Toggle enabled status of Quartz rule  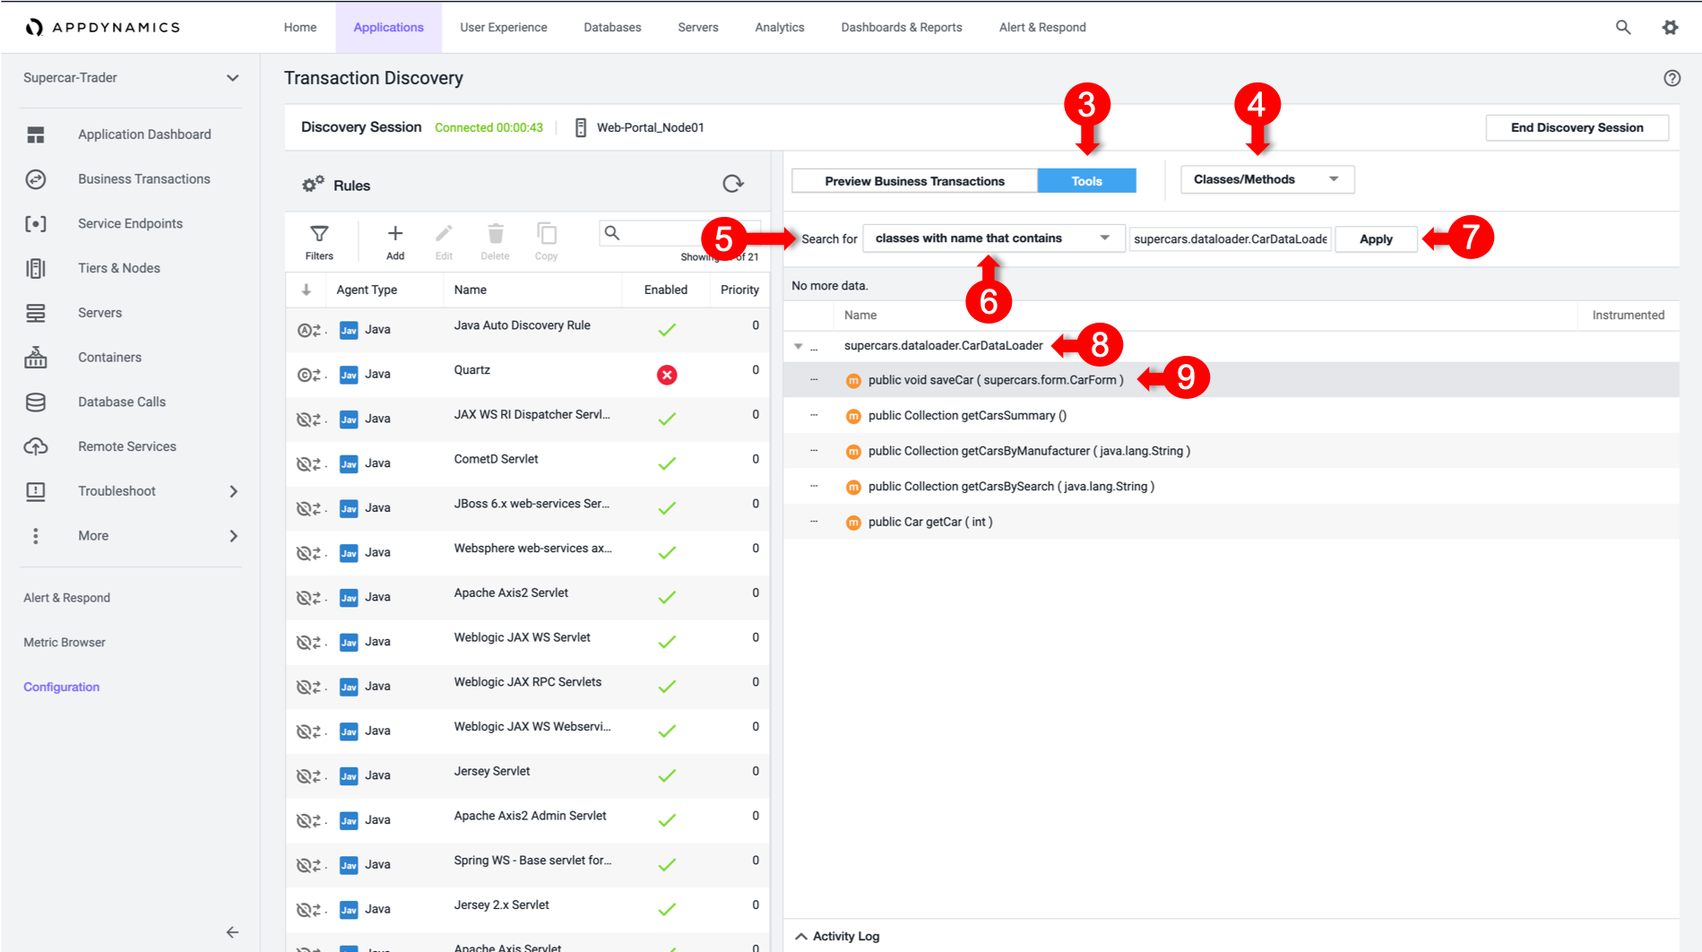(667, 375)
